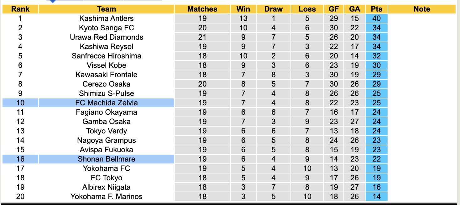Click the Rank column header
Viewport: 460px width, 205px height.
click(x=20, y=9)
